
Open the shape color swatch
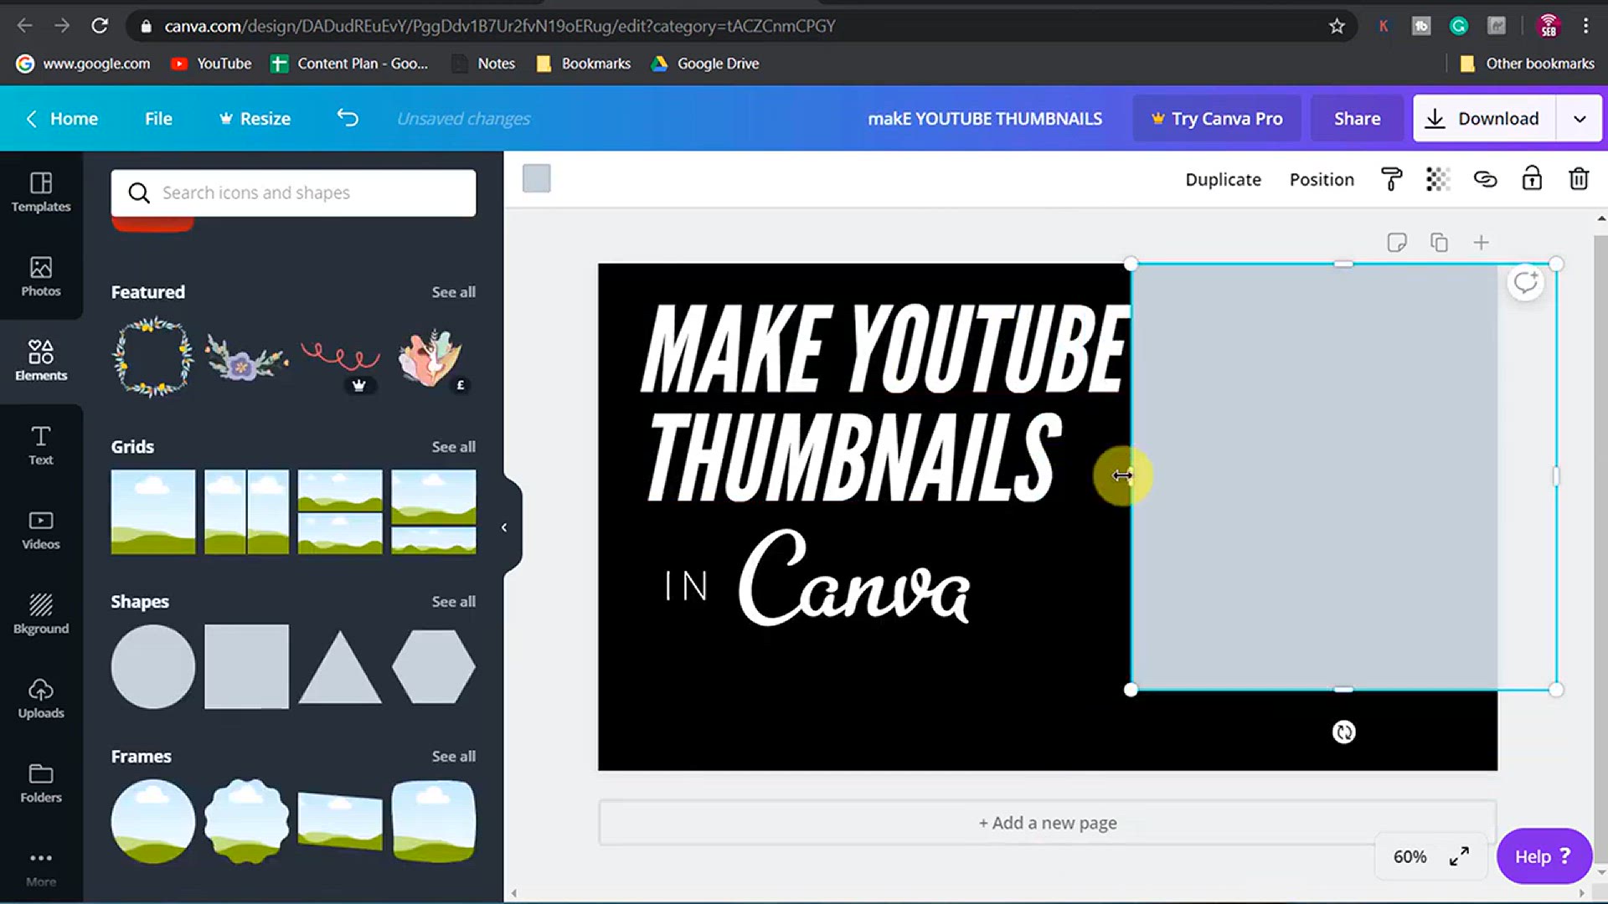pos(537,178)
